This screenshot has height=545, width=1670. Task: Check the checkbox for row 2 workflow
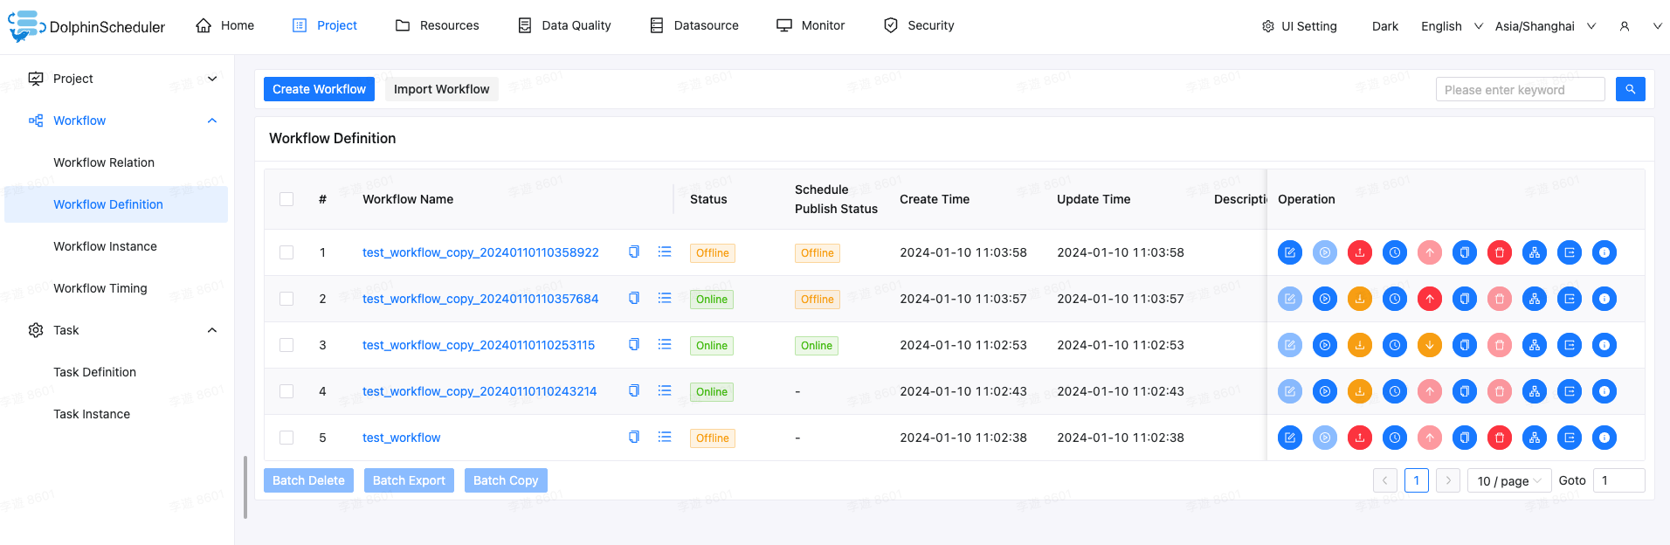coord(286,299)
